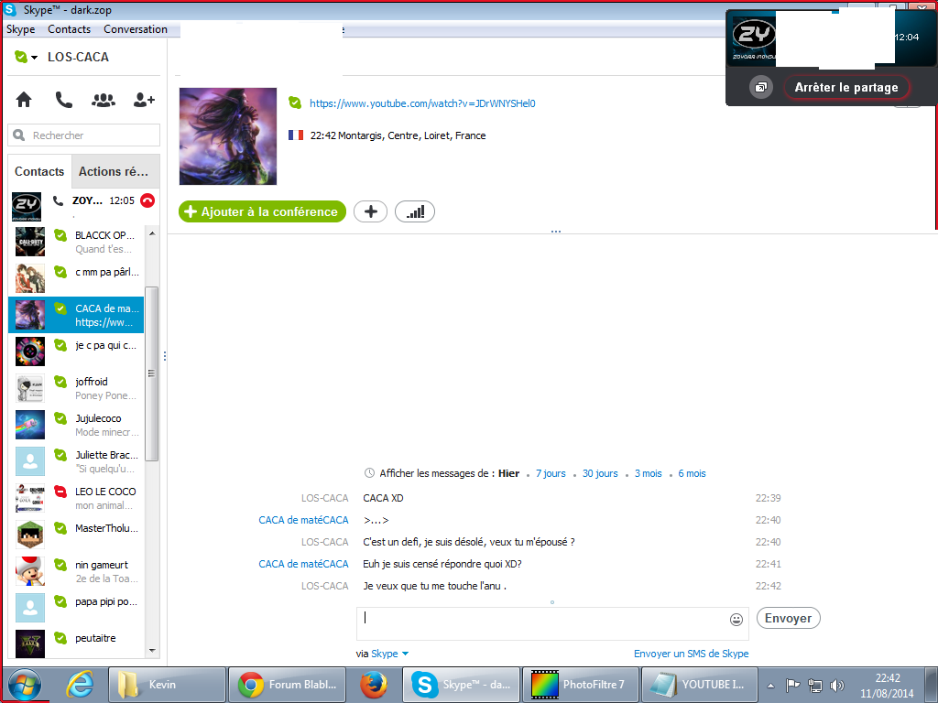Click the Rechercher search field
This screenshot has height=703, width=938.
[x=83, y=135]
